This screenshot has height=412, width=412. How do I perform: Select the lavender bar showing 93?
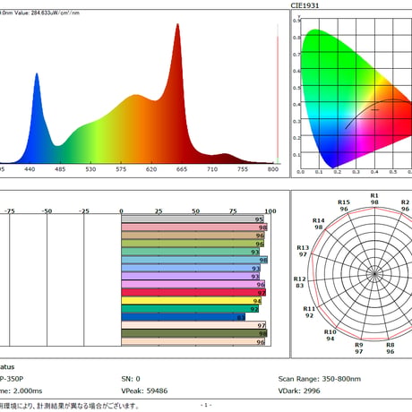click(191, 276)
